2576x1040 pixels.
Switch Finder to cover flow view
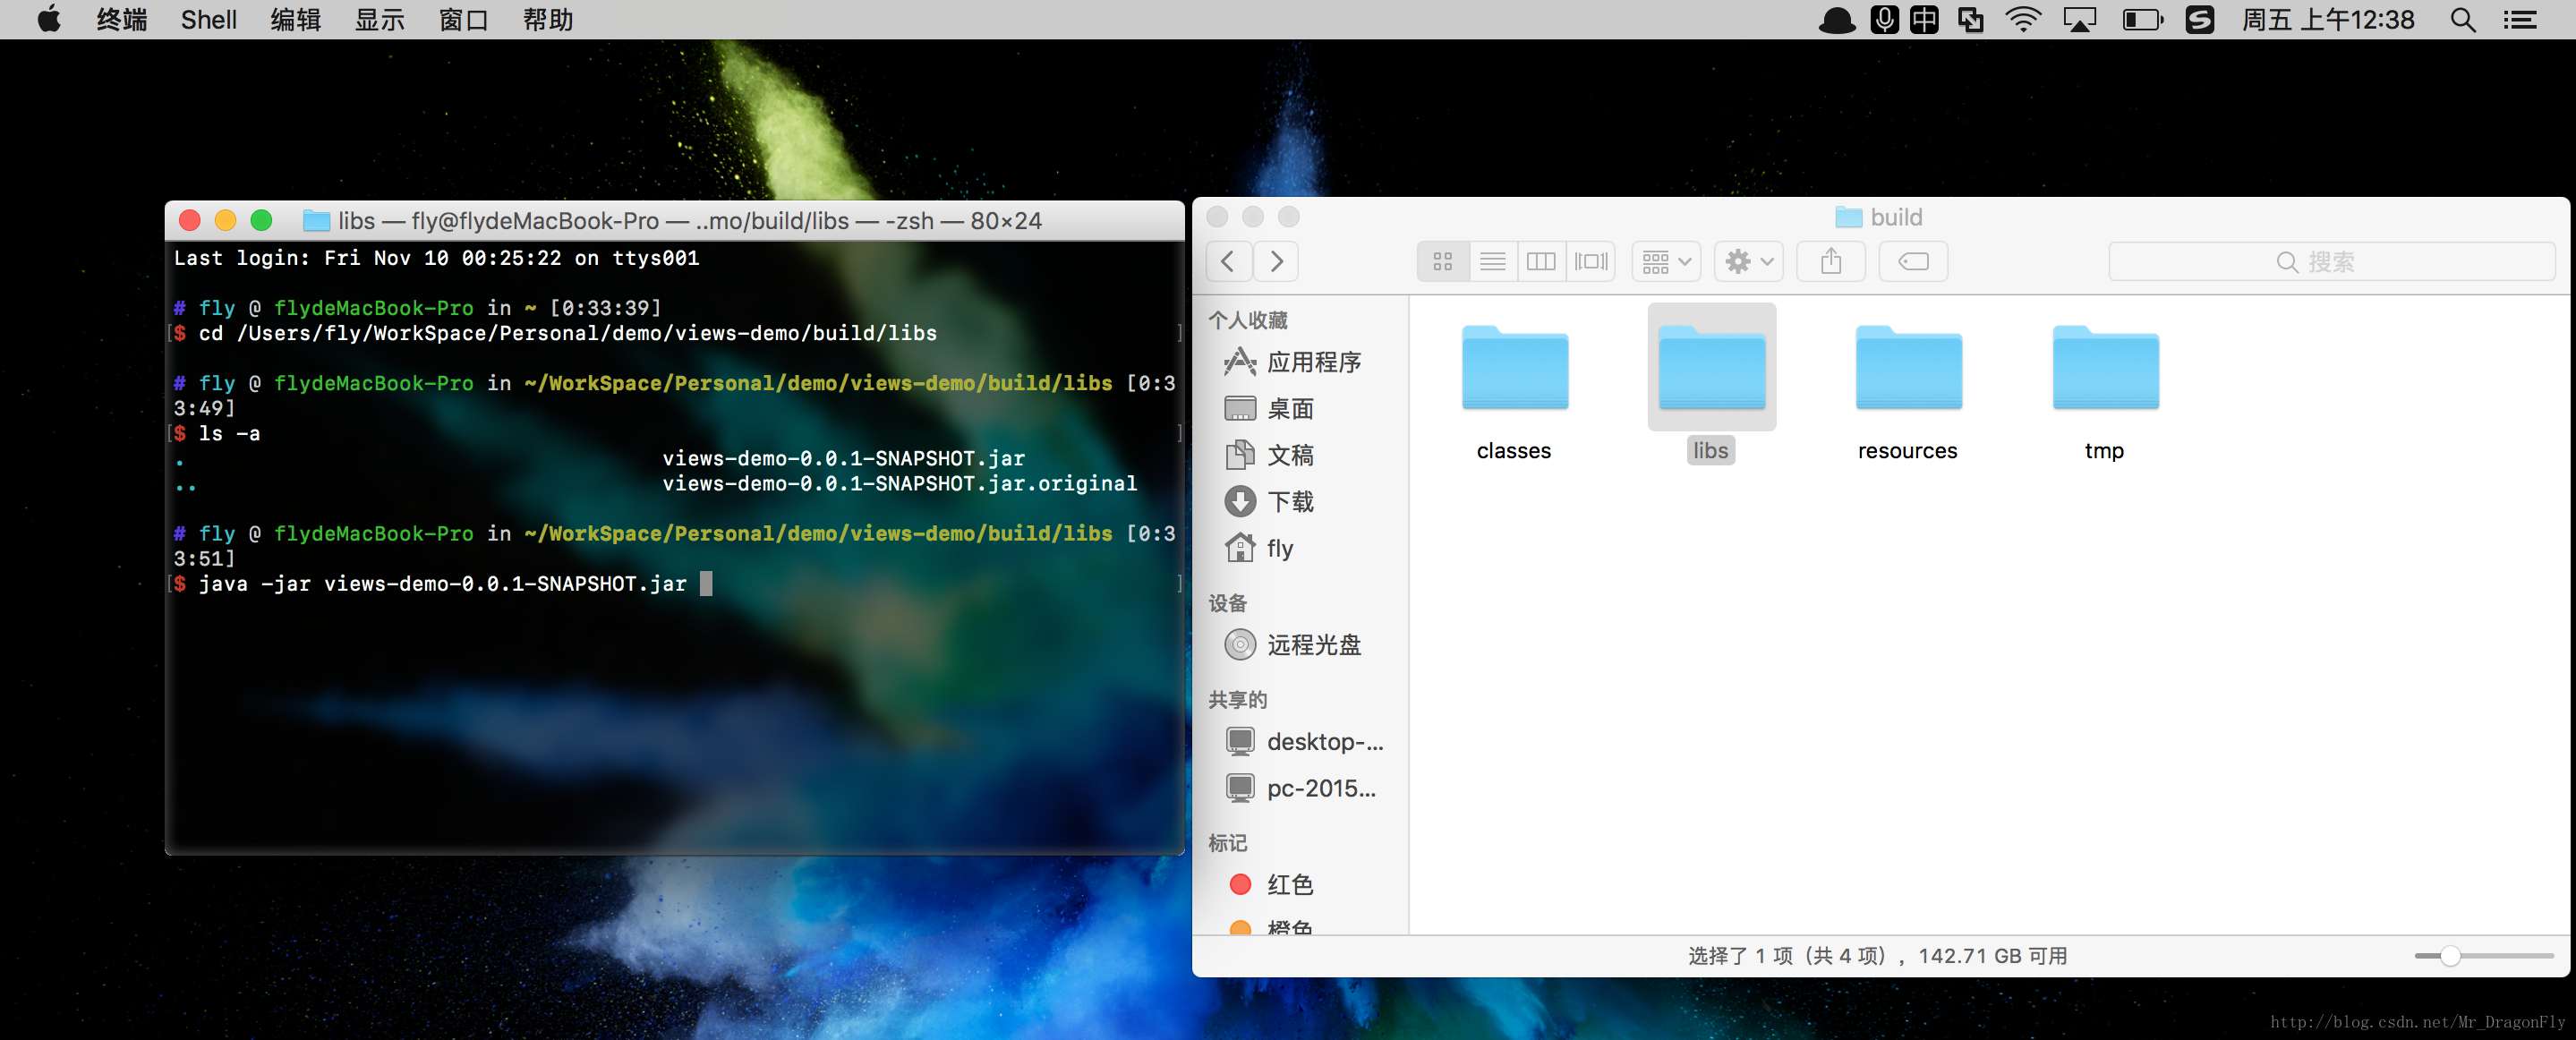[1591, 262]
